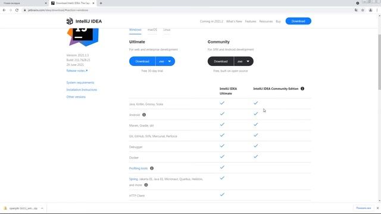The height and width of the screenshot is (214, 381).
Task: Select the macOS tab
Action: pos(152,30)
